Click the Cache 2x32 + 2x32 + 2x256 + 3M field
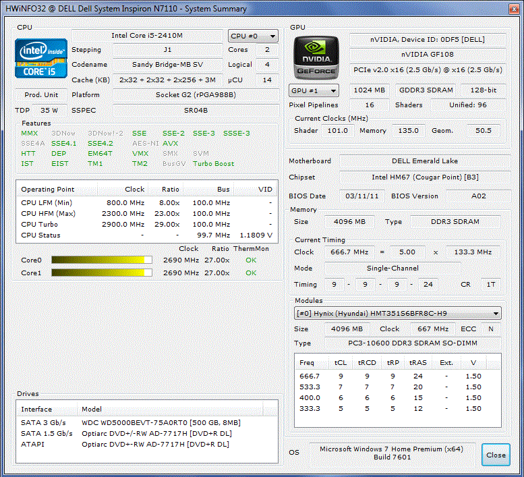524x477 pixels. [x=167, y=80]
